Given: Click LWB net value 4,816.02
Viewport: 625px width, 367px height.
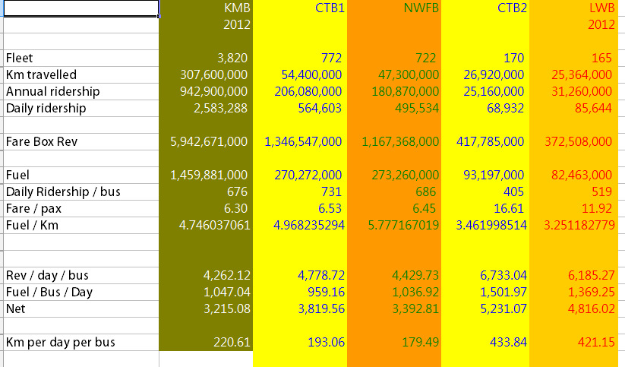Looking at the screenshot, I should 592,308.
